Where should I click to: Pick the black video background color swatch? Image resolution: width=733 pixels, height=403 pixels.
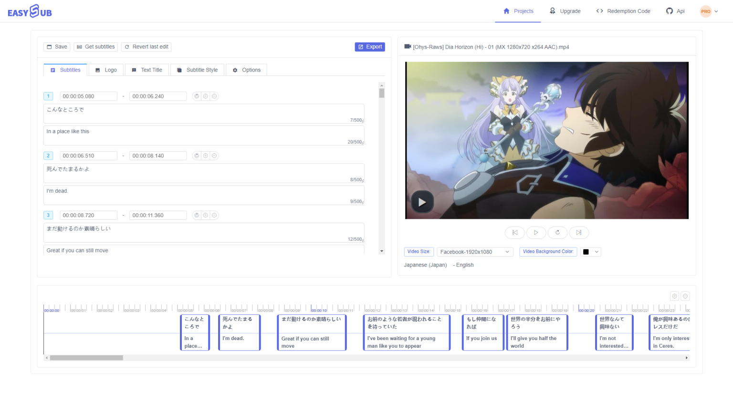click(586, 251)
